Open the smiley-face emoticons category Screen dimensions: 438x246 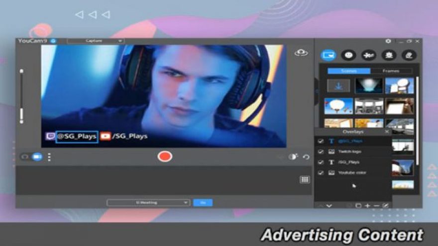348,55
